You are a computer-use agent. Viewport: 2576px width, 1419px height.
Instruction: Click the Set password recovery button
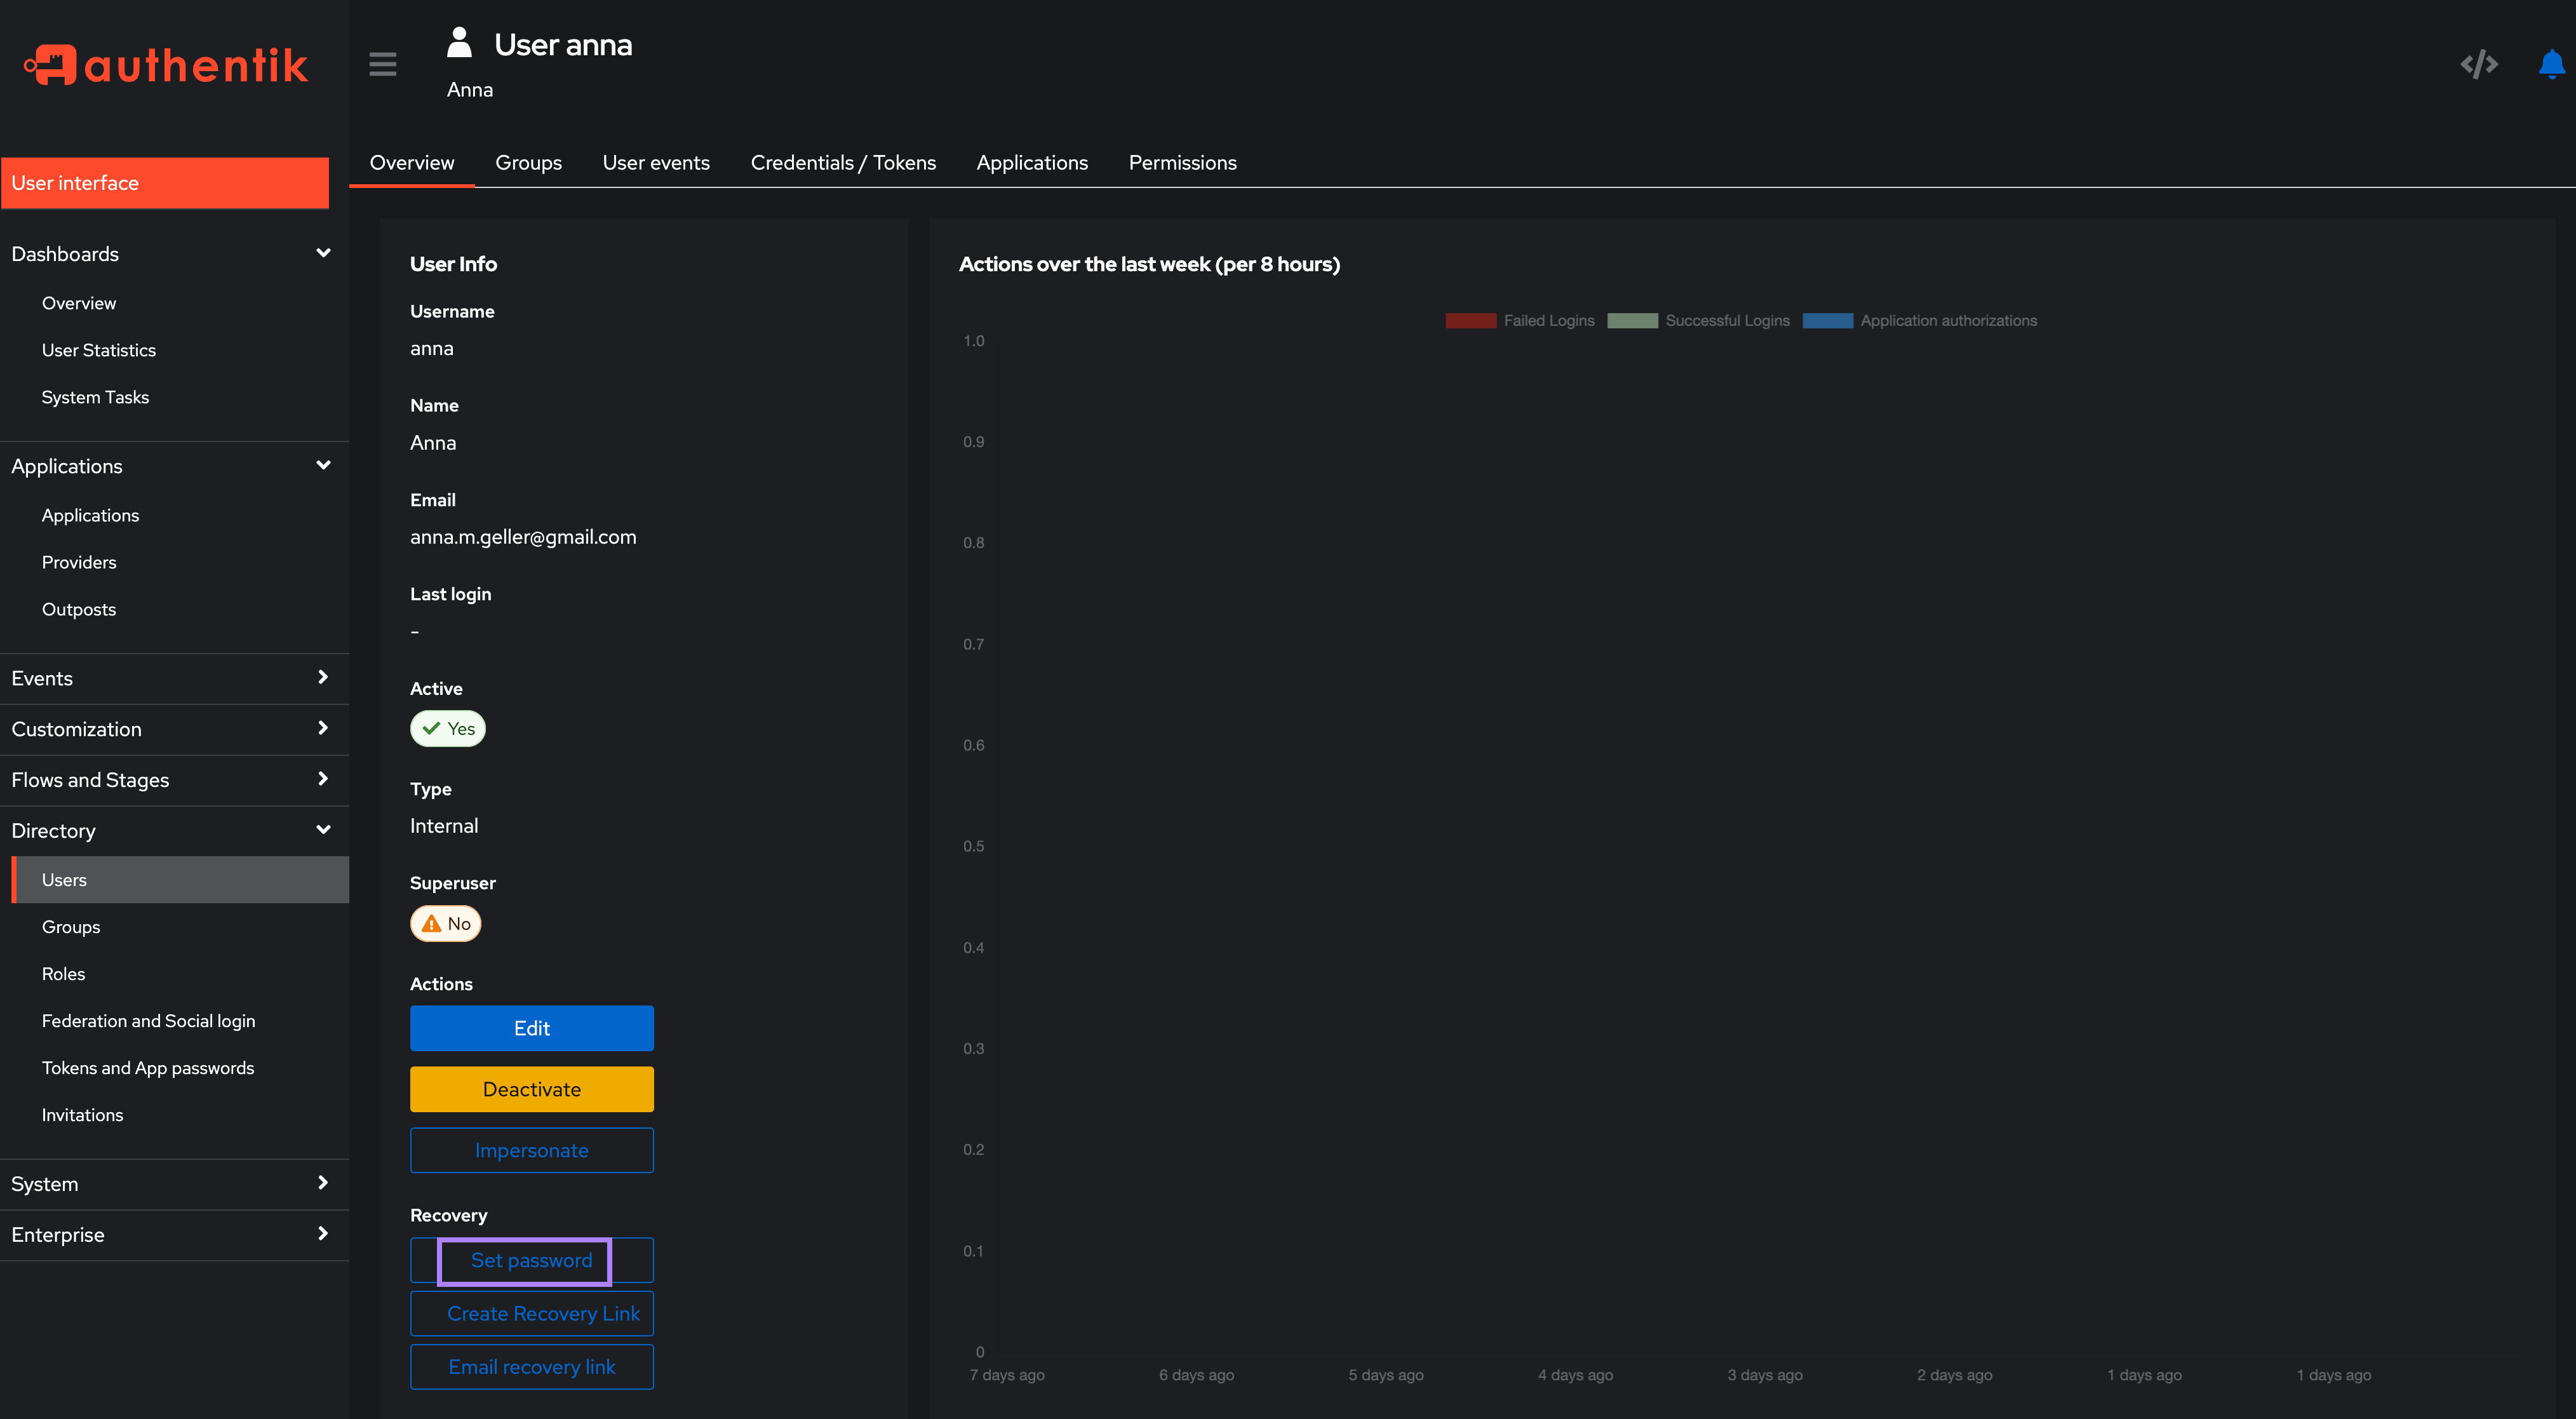point(531,1260)
